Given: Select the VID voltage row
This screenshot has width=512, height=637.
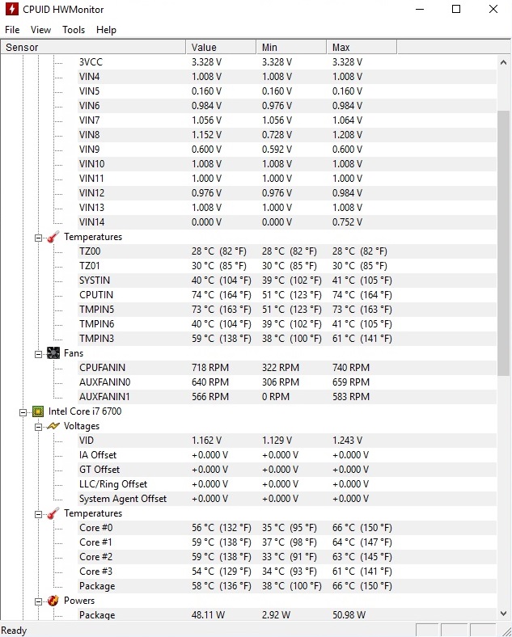Looking at the screenshot, I should pyautogui.click(x=287, y=441).
